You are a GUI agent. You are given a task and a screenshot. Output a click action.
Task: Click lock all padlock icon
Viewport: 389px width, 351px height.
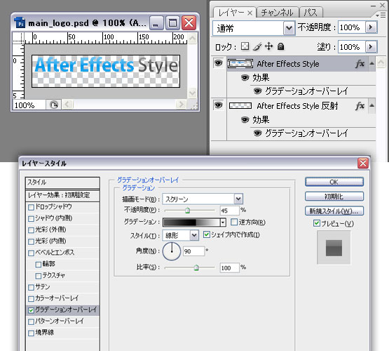tap(280, 46)
